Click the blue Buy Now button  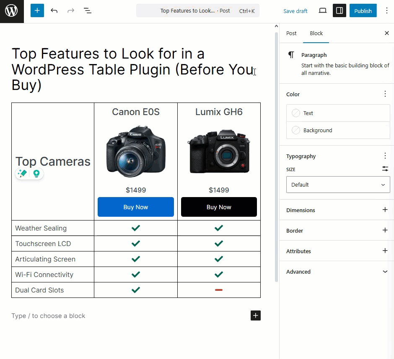136,207
